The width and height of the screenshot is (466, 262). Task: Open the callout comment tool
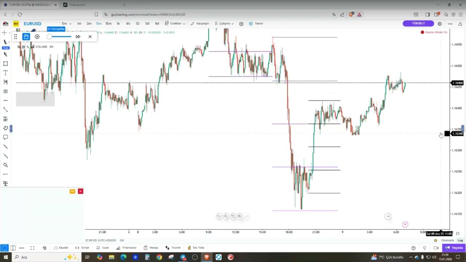[5, 137]
